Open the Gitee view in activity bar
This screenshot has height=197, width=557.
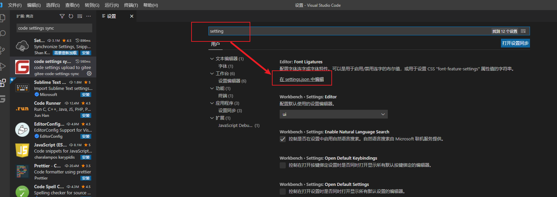tap(3, 99)
